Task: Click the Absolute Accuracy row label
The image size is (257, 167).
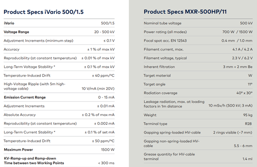Action: [19, 115]
